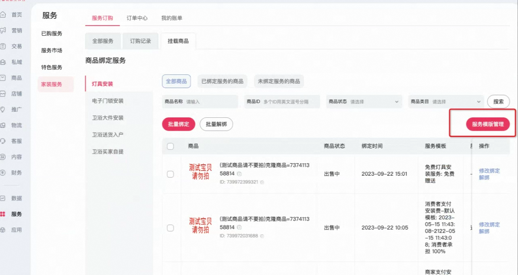Filter by 已绑定服务的商品
Image resolution: width=518 pixels, height=275 pixels.
(x=223, y=81)
